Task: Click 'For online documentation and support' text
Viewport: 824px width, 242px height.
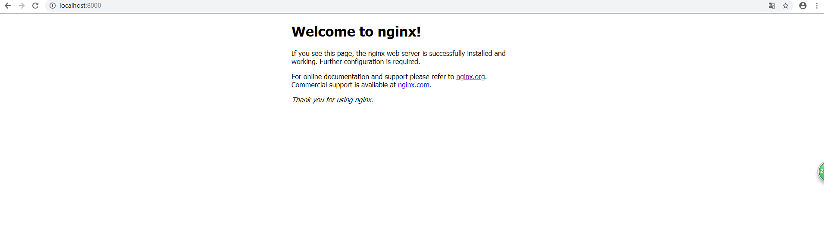Action: [x=350, y=77]
